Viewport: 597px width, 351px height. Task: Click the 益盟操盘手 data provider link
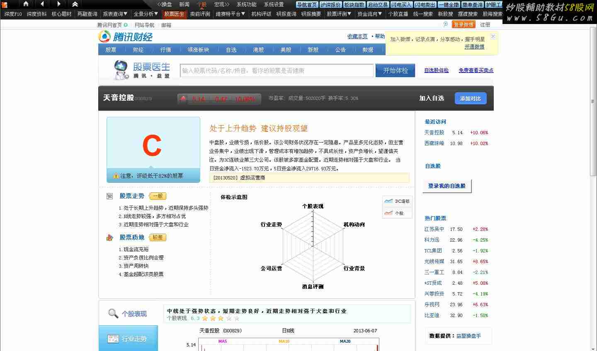pyautogui.click(x=468, y=336)
